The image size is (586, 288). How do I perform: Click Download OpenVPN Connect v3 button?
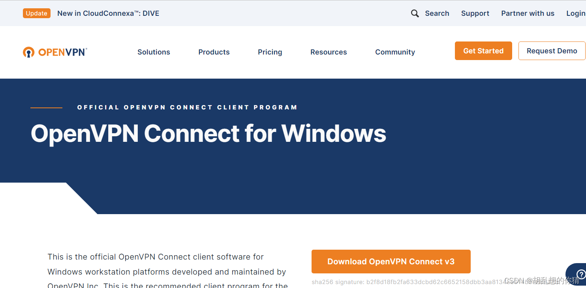(x=391, y=262)
